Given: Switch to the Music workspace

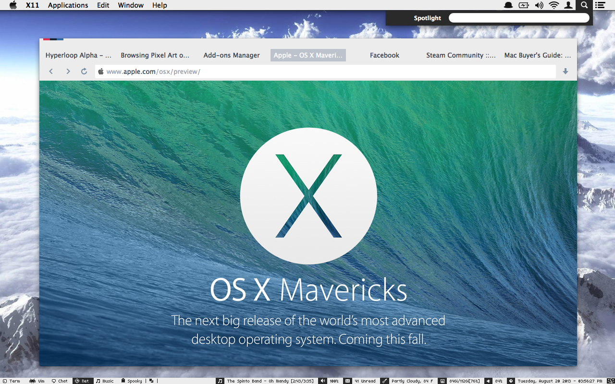Looking at the screenshot, I should 105,381.
